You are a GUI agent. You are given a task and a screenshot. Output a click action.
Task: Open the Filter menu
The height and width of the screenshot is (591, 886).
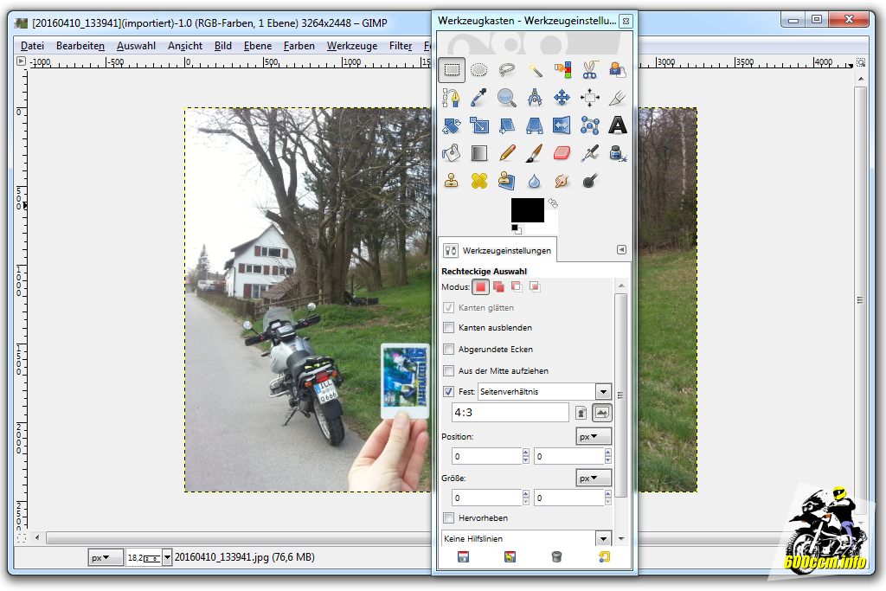click(401, 46)
